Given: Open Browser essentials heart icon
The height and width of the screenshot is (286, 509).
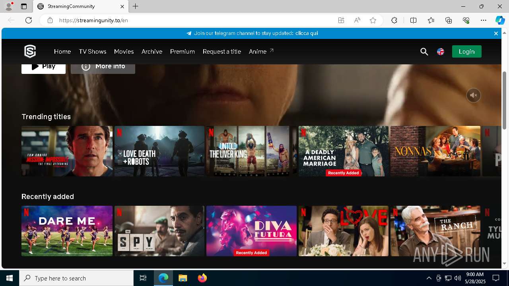Looking at the screenshot, I should (x=466, y=20).
